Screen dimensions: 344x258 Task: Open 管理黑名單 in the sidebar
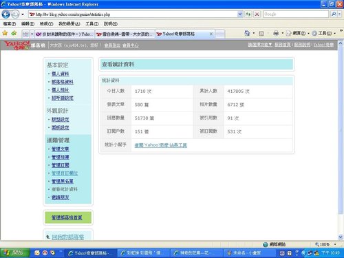coord(63,181)
